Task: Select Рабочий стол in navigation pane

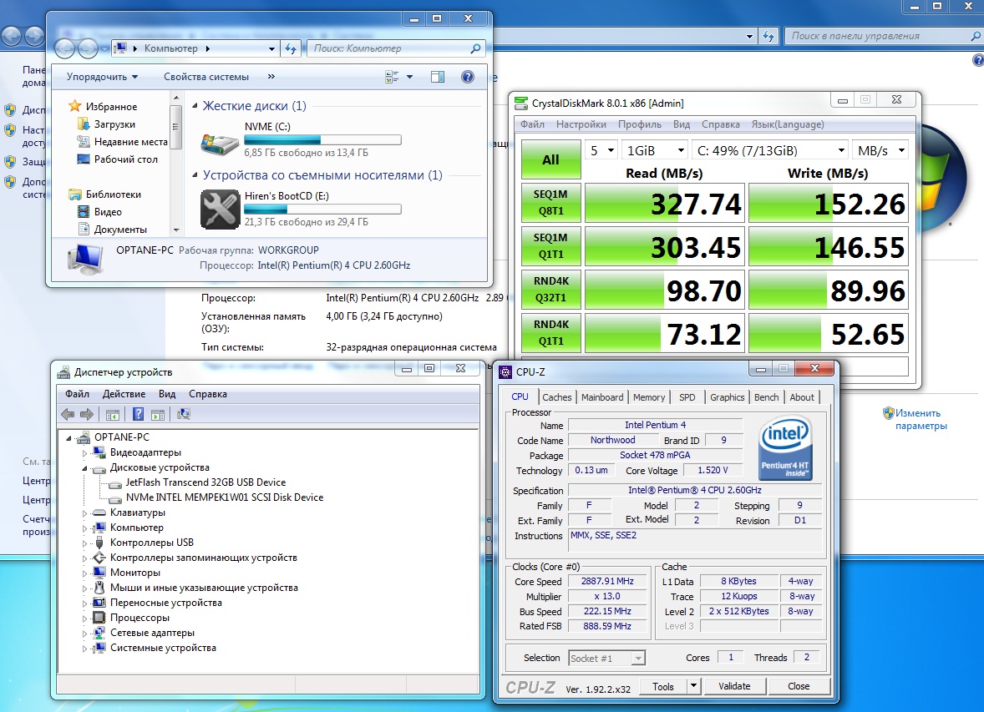Action: [117, 159]
